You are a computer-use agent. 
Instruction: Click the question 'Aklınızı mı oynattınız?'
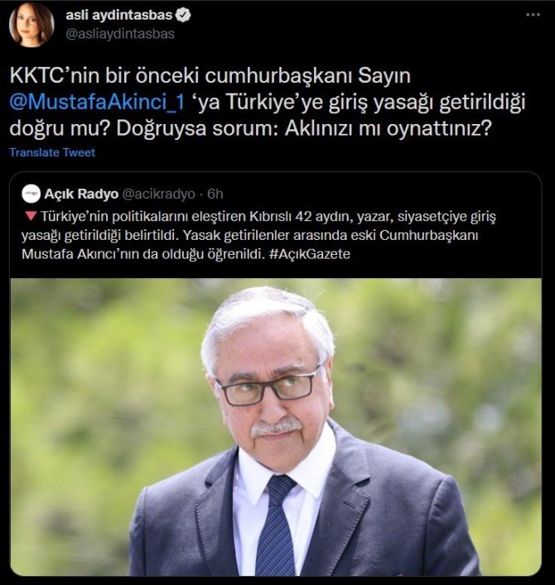[388, 129]
